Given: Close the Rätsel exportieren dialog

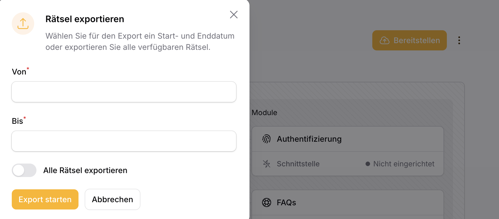Looking at the screenshot, I should coord(234,15).
